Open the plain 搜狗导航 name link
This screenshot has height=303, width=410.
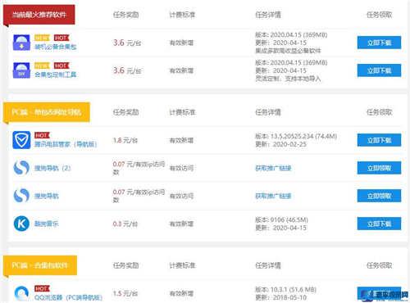(47, 196)
